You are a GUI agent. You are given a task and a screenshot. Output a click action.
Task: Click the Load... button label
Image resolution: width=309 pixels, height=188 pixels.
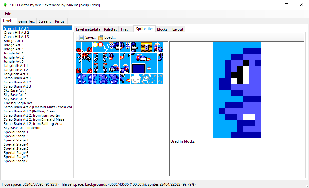110,37
